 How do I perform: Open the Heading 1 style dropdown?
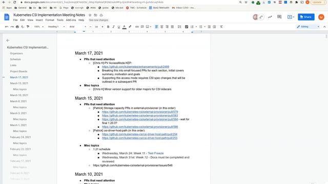(x=56, y=27)
